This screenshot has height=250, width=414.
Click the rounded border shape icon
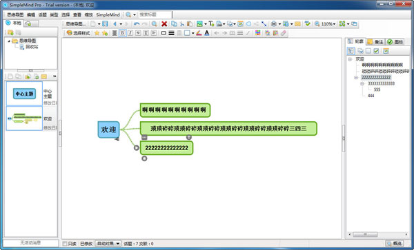164,33
